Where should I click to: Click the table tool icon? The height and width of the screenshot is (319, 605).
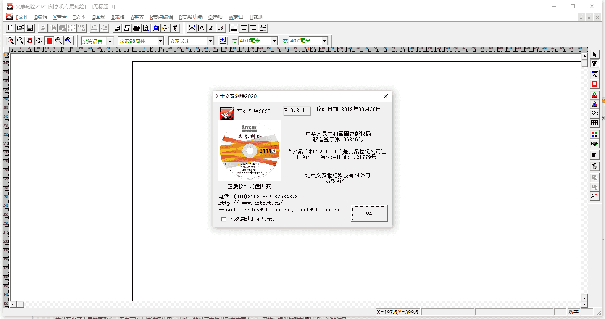tap(594, 123)
